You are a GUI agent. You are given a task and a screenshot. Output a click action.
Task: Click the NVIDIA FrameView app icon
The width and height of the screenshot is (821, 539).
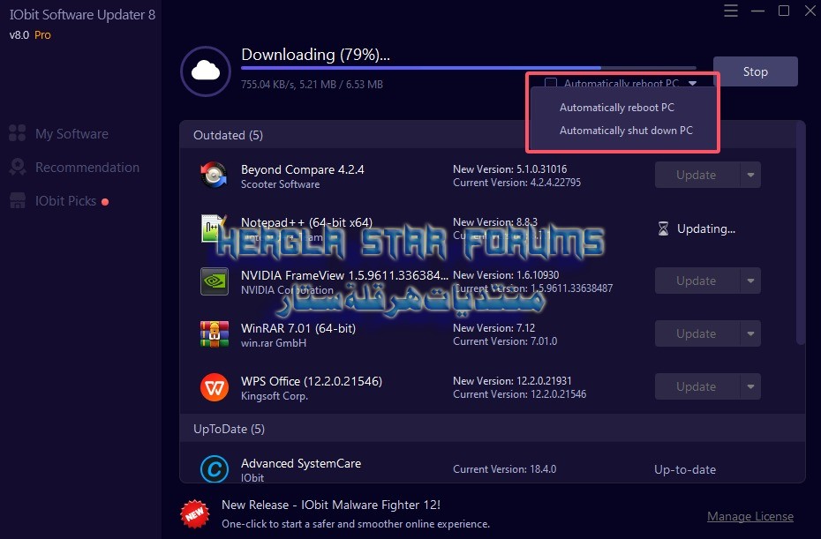point(214,281)
